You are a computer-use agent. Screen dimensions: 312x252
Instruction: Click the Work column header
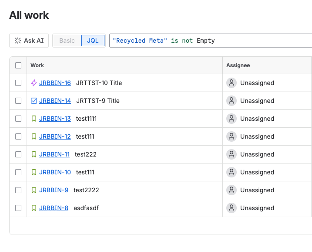(x=37, y=65)
